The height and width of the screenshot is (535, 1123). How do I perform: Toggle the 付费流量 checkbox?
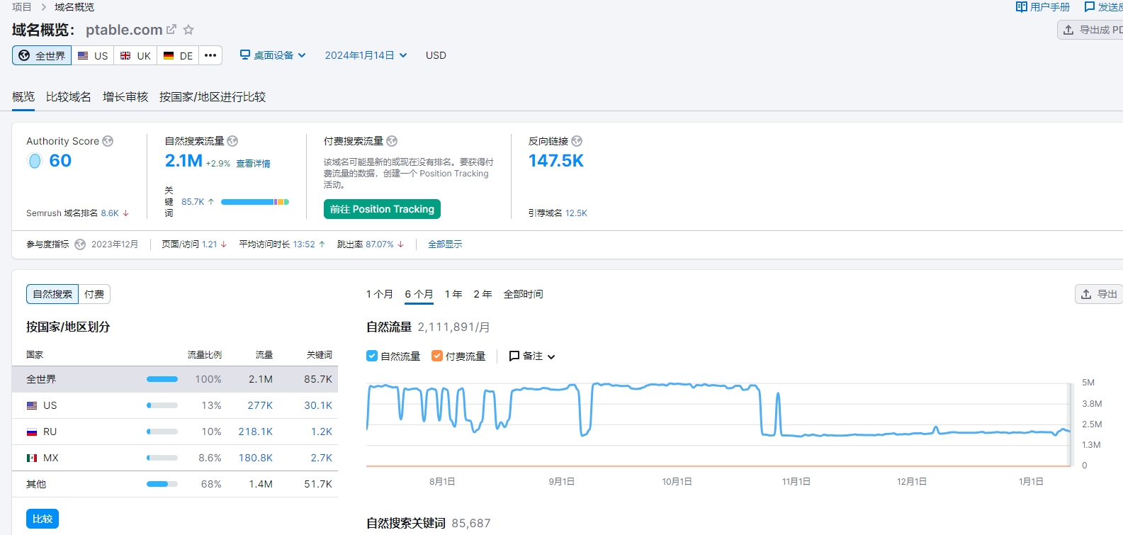(437, 356)
